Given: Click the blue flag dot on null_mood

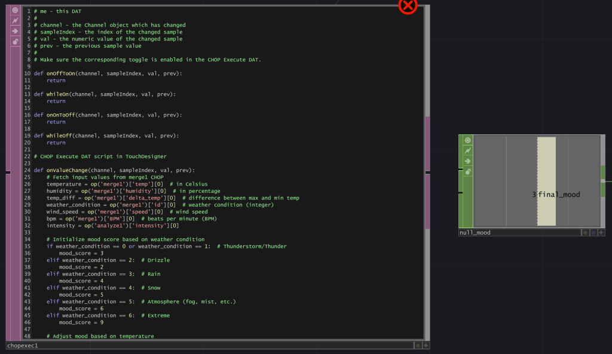Looking at the screenshot, I should (593, 233).
